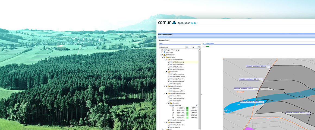Viewport: 315px width, 130px height.
Task: Collapse the side panel with the arrow handle
Action: 201,95
